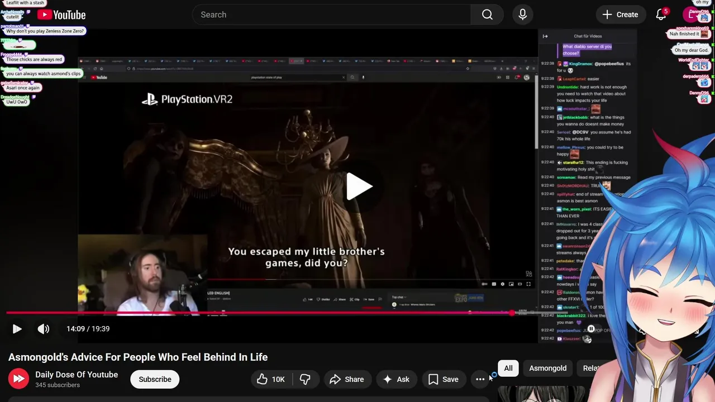Dislike the video with thumbs down
The width and height of the screenshot is (715, 402).
point(305,379)
